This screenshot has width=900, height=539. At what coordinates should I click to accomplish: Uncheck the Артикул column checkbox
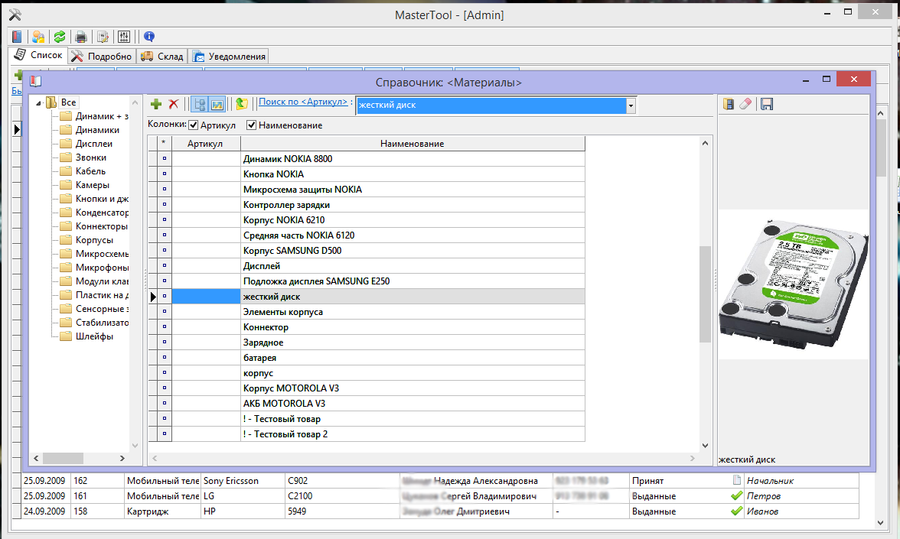click(194, 125)
